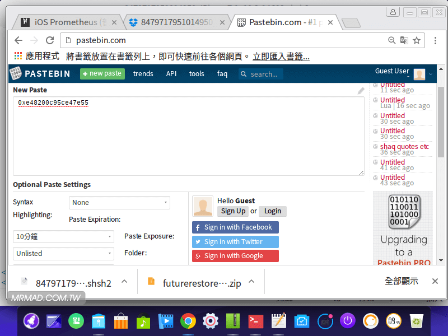Expand the Paste Expiration 10分鐘 dropdown
The height and width of the screenshot is (336, 448).
(x=63, y=237)
